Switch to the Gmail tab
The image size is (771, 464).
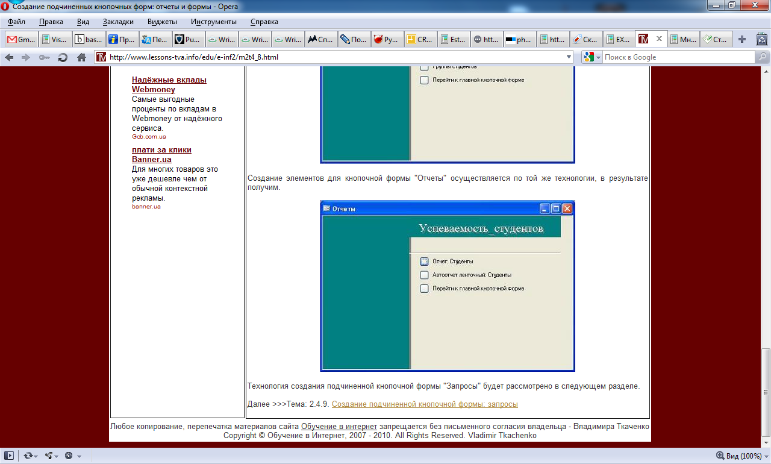(x=21, y=39)
